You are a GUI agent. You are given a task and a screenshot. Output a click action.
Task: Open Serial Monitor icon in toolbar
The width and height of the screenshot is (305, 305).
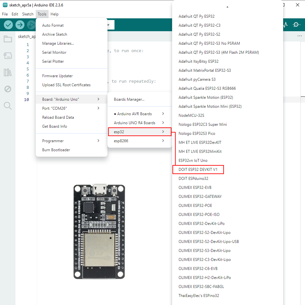pyautogui.click(x=297, y=25)
